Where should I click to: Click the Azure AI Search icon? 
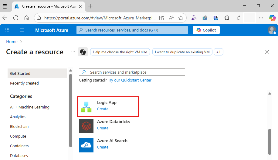tap(86, 145)
